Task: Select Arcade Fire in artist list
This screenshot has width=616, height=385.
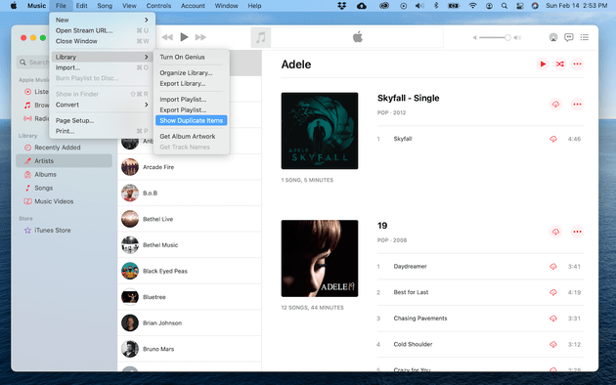Action: [190, 167]
